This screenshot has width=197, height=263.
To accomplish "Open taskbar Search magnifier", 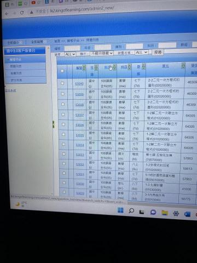I will [131, 211].
